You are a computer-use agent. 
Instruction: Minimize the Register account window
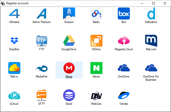tap(142, 3)
